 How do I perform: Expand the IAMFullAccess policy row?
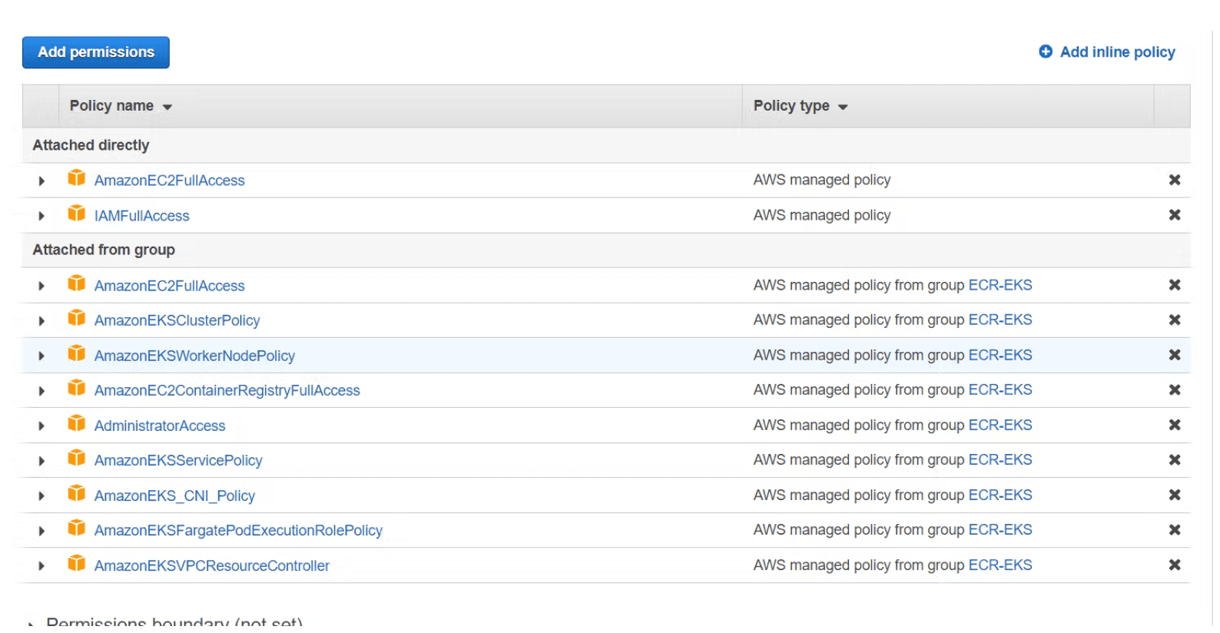(41, 217)
